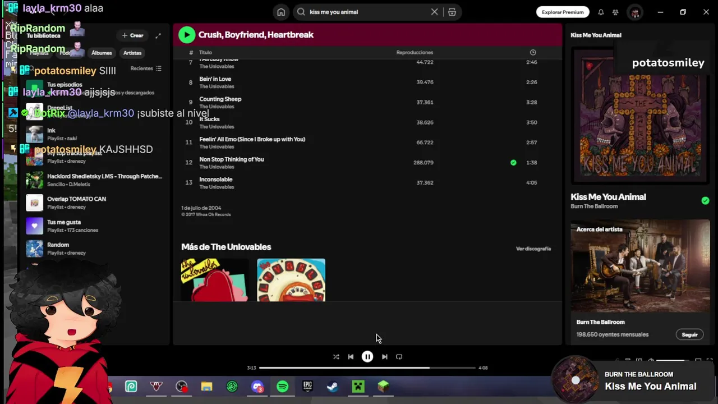Image resolution: width=718 pixels, height=404 pixels.
Task: Adjust the volume slider
Action: click(673, 360)
